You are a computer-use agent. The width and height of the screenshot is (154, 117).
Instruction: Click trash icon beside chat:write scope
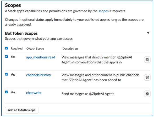pos(147,94)
